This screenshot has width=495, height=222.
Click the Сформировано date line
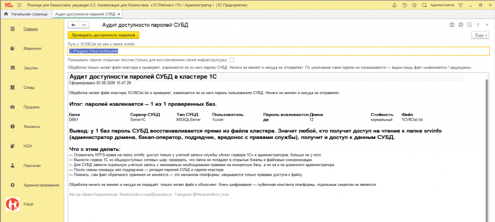(x=100, y=83)
